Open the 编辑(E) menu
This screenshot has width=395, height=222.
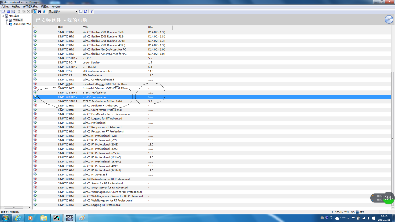[x=16, y=6]
